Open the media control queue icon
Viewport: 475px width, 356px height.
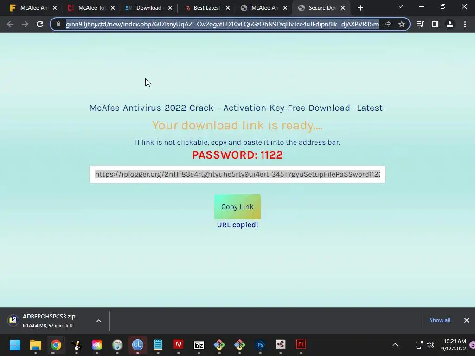(420, 24)
